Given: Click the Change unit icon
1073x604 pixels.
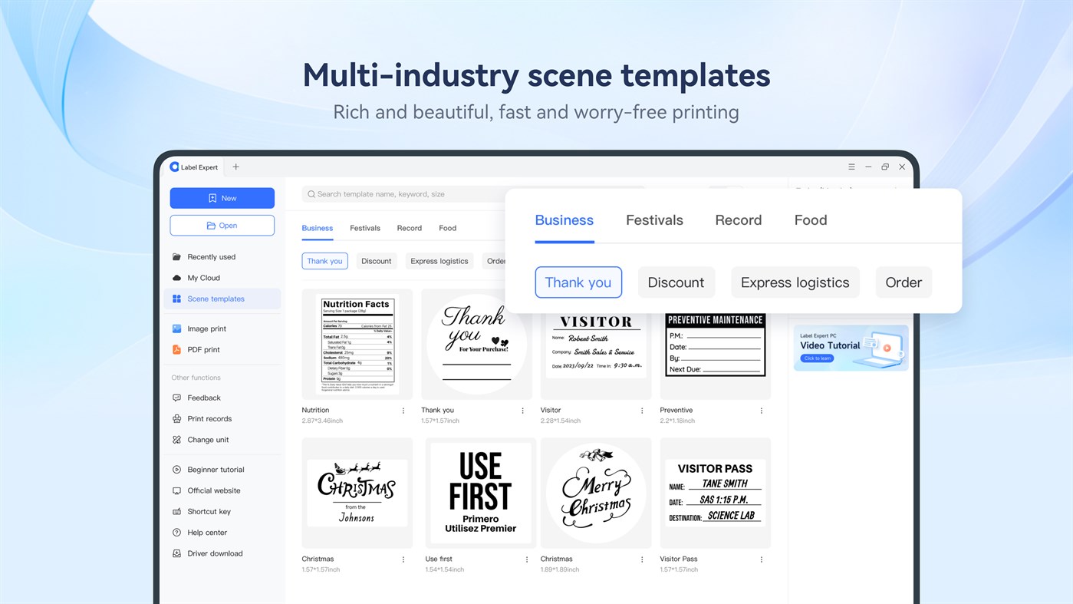Looking at the screenshot, I should click(x=177, y=440).
